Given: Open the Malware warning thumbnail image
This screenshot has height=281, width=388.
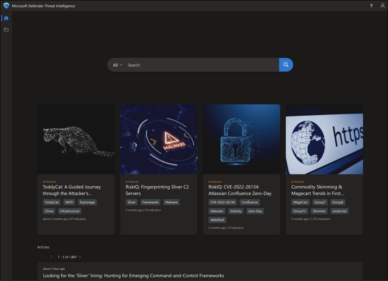Looking at the screenshot, I should [x=159, y=139].
